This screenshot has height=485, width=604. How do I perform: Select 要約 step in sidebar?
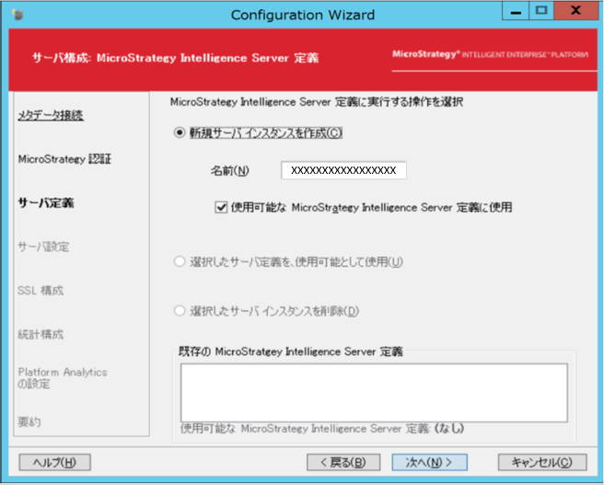(29, 422)
